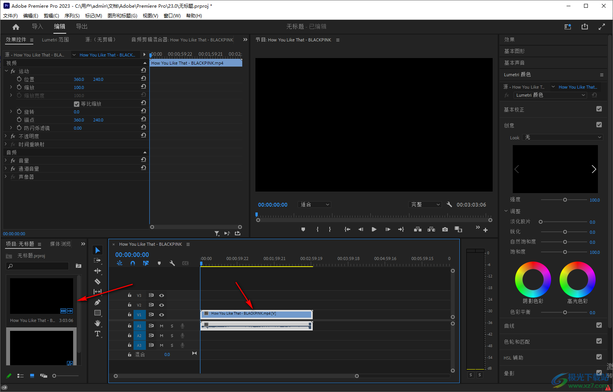Toggle full screen video icon
The height and width of the screenshot is (392, 613).
click(602, 27)
